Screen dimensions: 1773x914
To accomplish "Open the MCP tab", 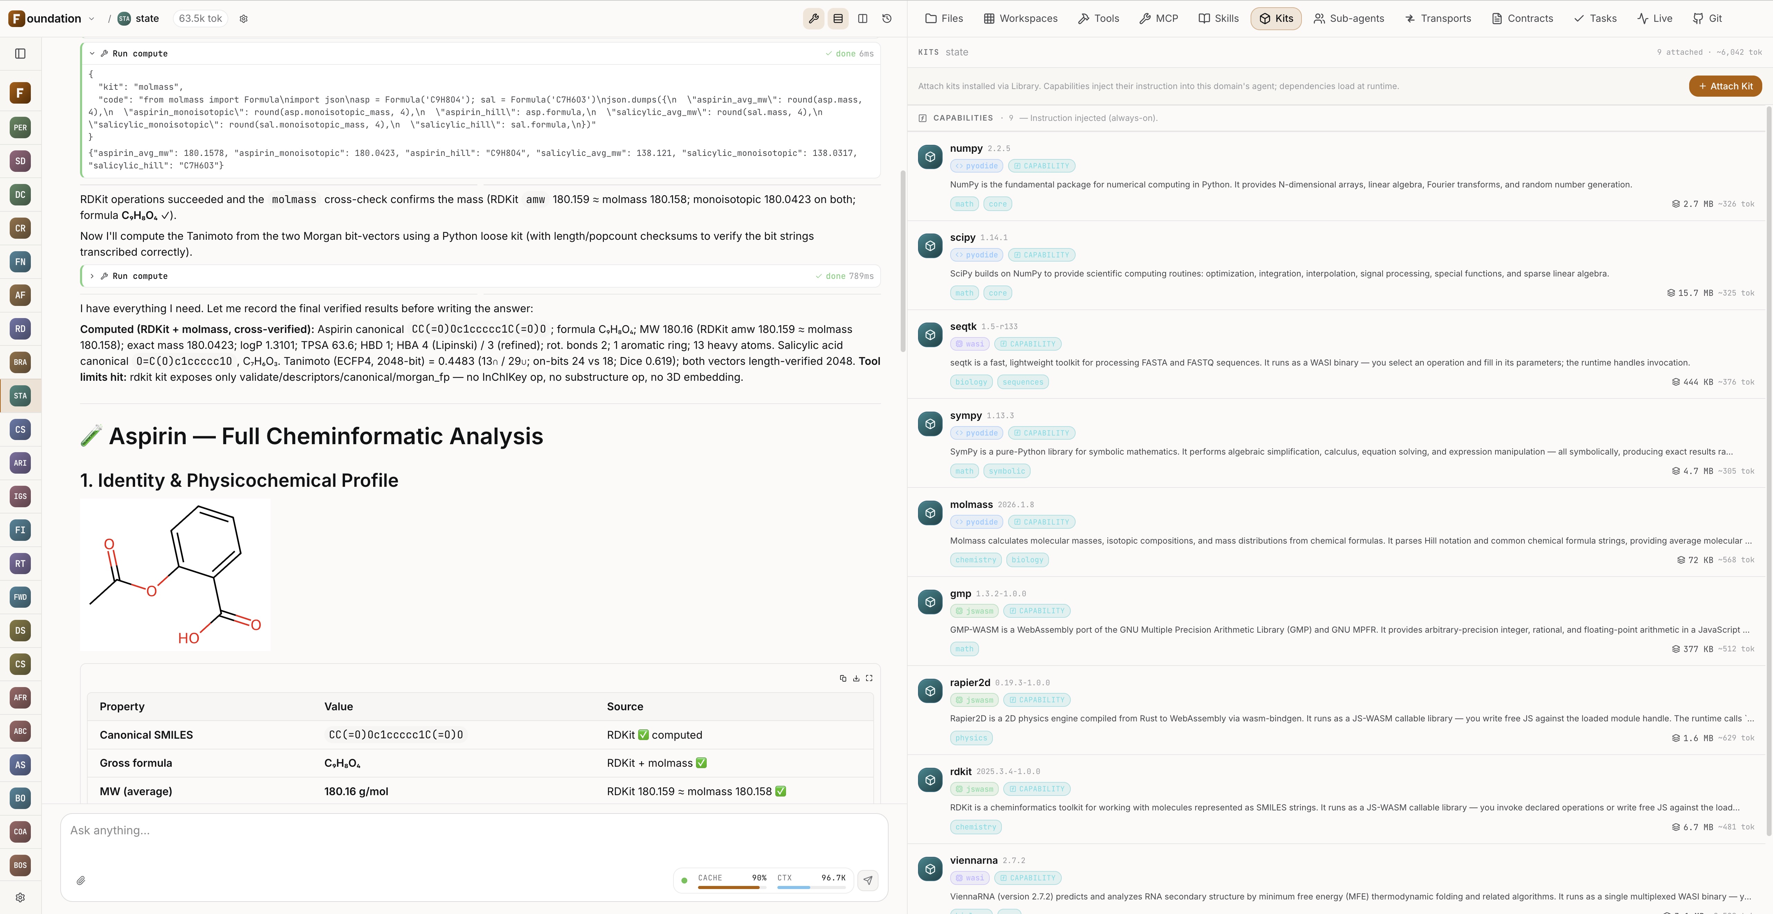I will (1159, 19).
